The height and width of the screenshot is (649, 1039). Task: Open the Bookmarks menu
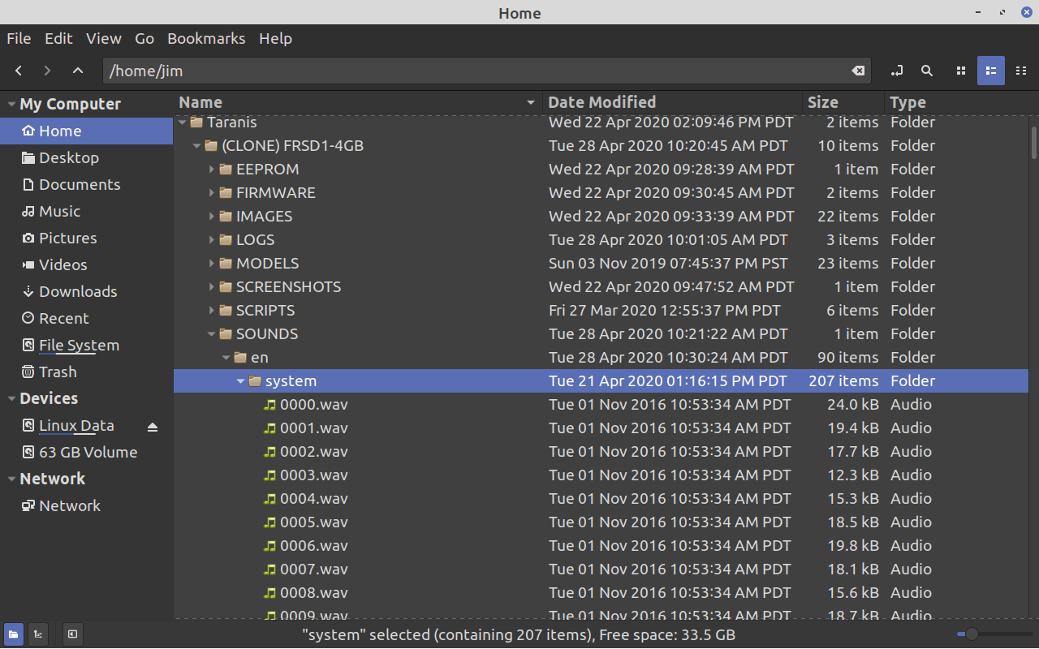tap(206, 38)
